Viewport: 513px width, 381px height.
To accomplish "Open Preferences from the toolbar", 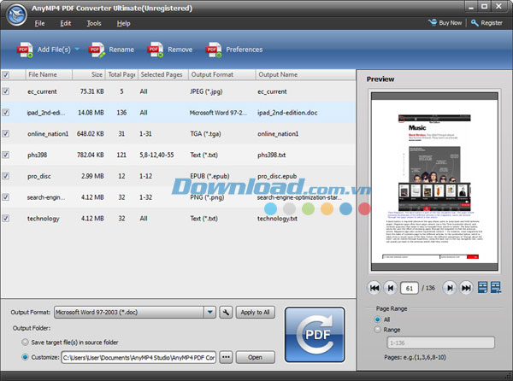I will [213, 50].
